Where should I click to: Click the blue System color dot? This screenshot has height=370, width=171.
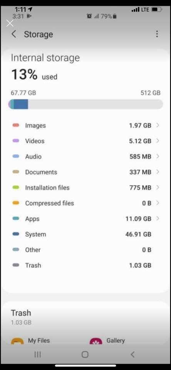click(x=16, y=234)
